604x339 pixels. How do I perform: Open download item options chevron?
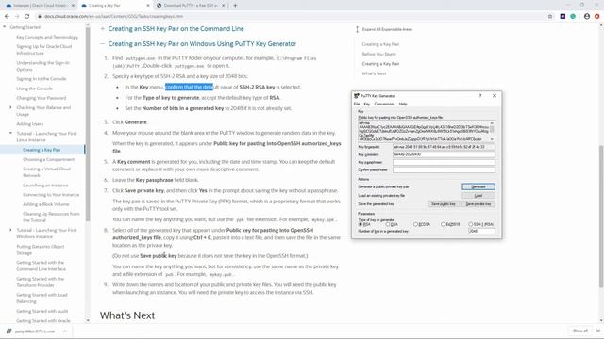[65, 331]
